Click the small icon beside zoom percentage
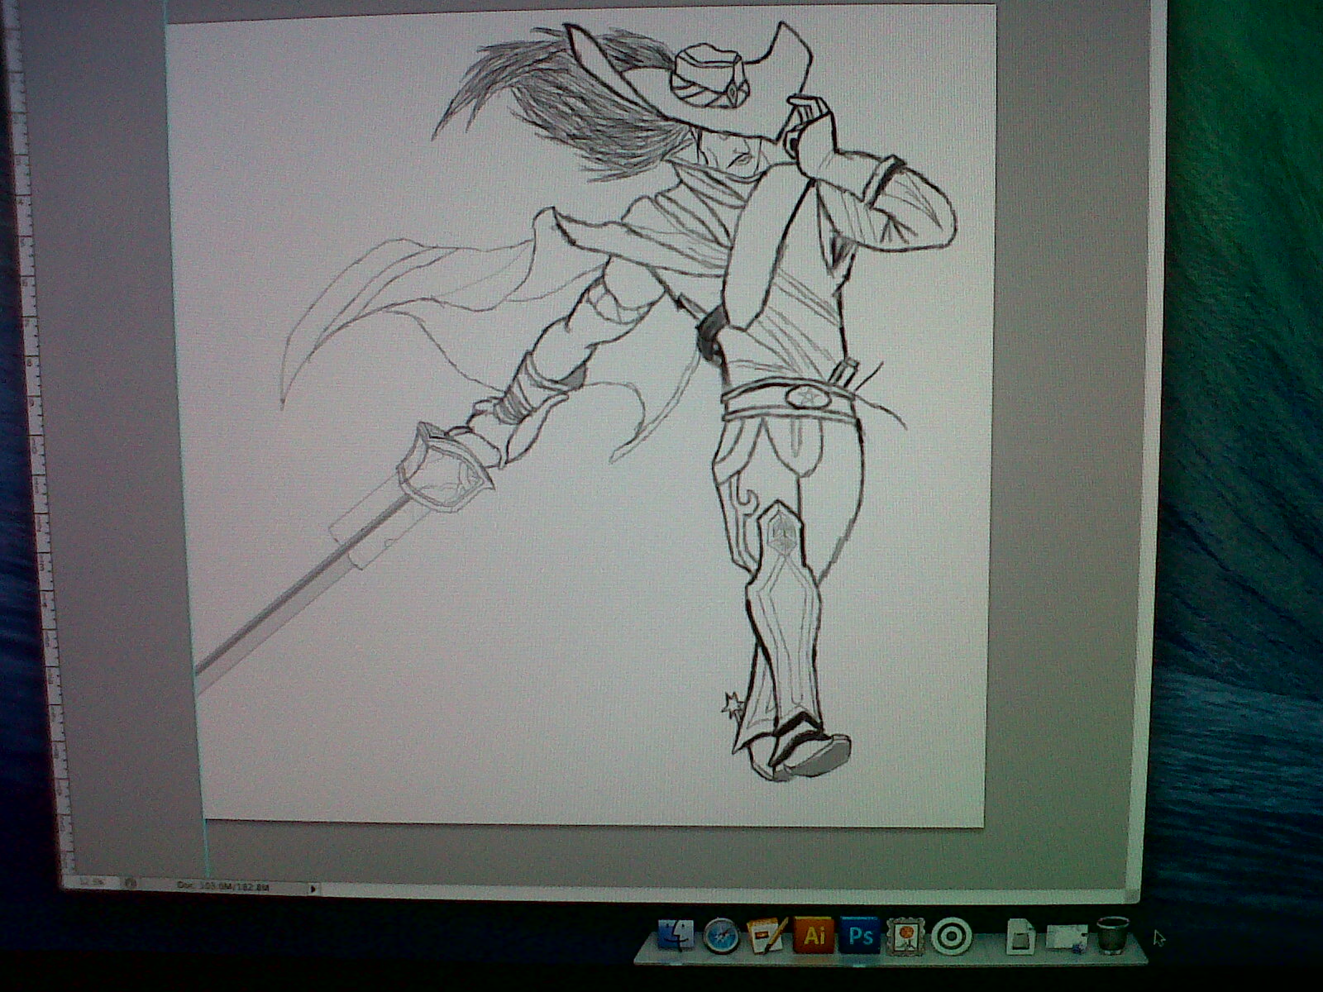This screenshot has width=1323, height=992. (130, 884)
